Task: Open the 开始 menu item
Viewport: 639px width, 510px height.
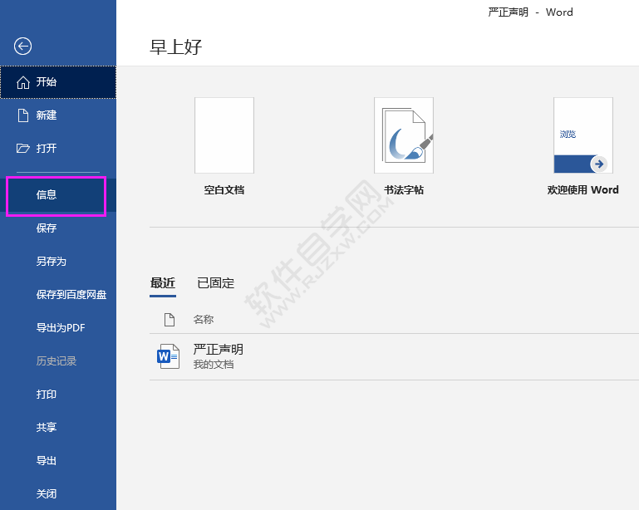Action: (x=58, y=82)
